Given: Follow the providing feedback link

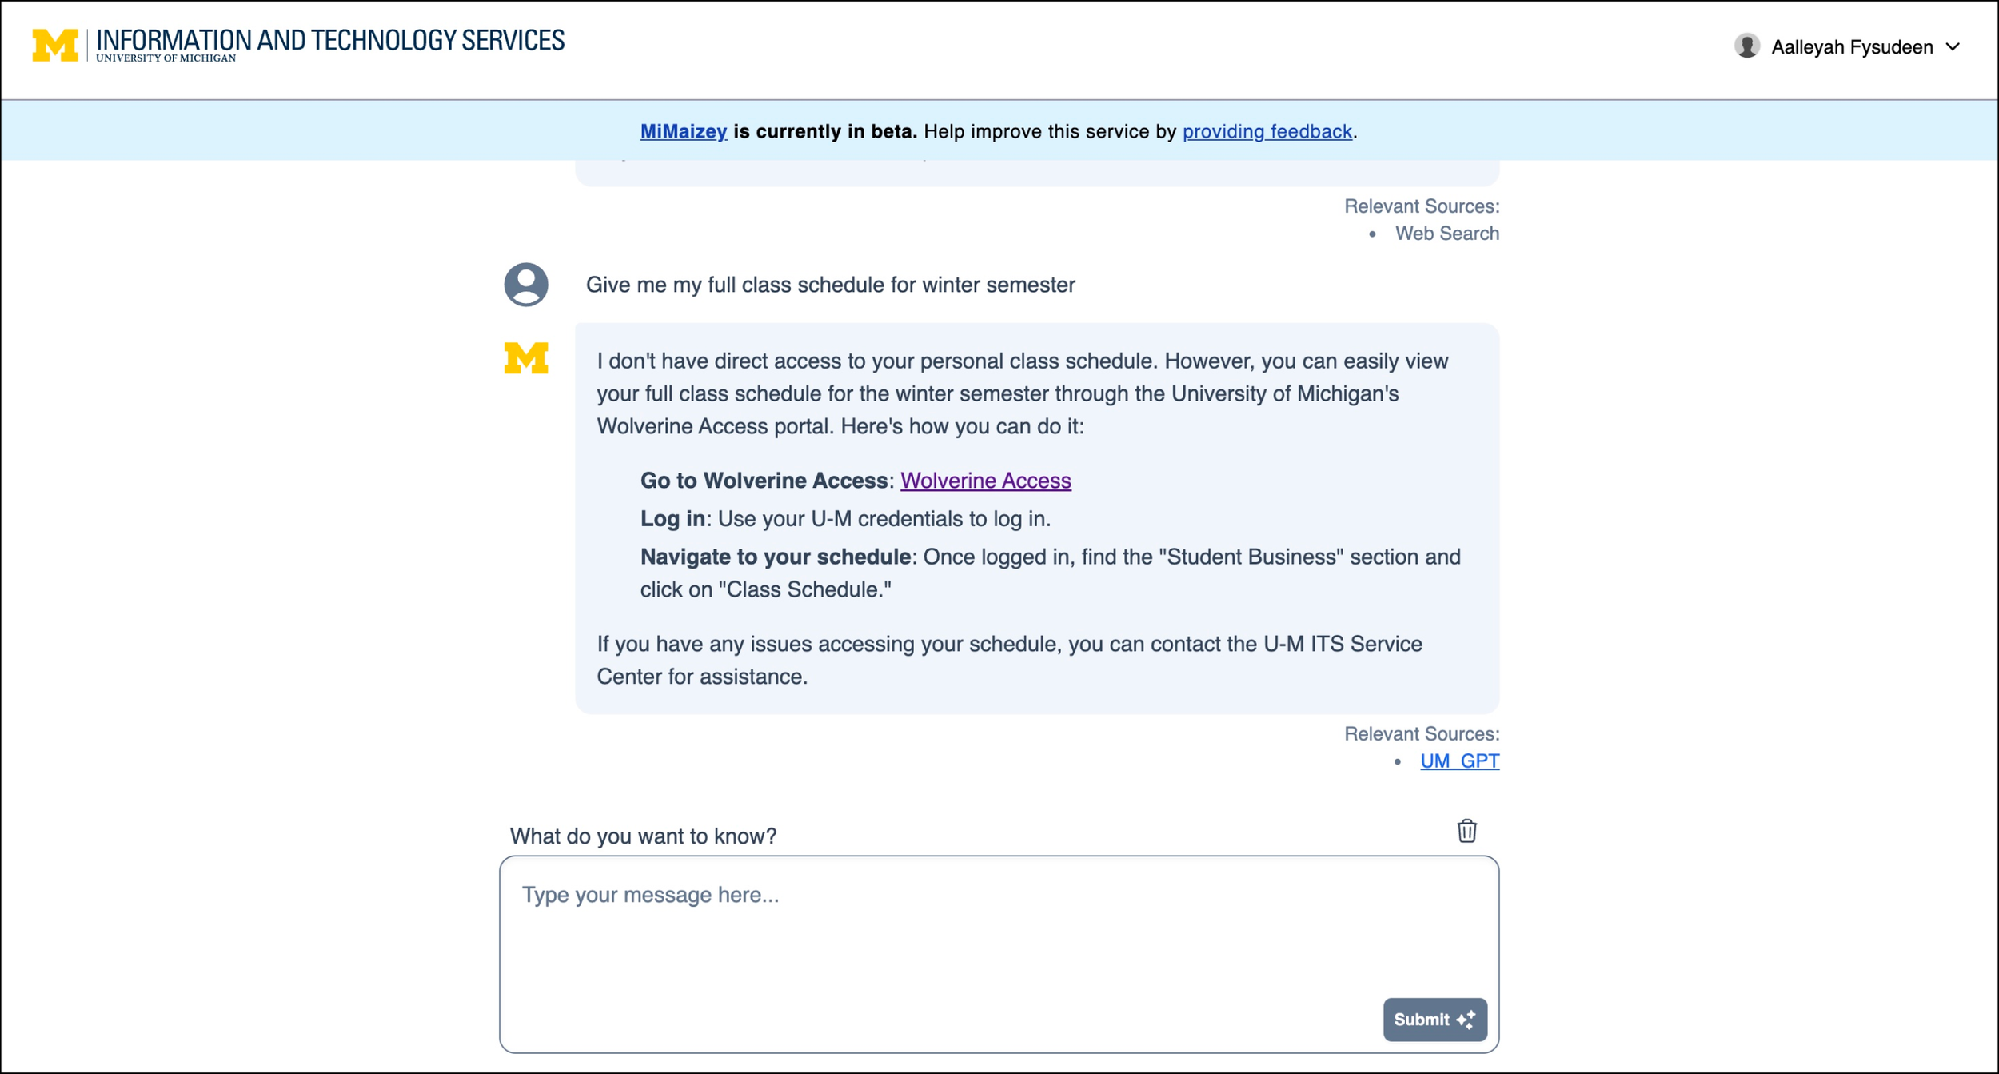Looking at the screenshot, I should 1267,131.
